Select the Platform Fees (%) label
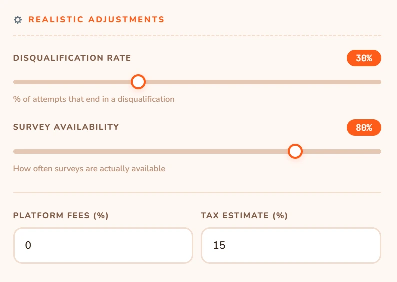 pos(61,216)
